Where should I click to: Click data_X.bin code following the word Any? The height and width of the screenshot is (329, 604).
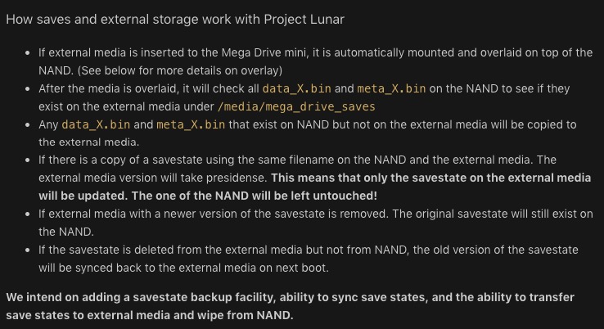pyautogui.click(x=96, y=125)
